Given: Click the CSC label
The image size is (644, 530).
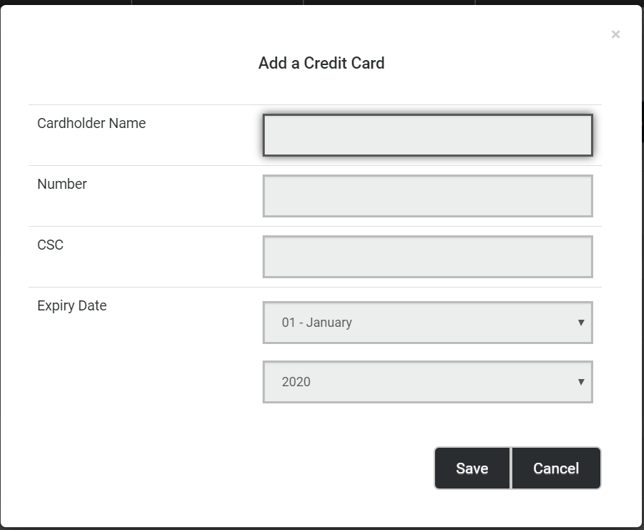Looking at the screenshot, I should click(x=50, y=245).
